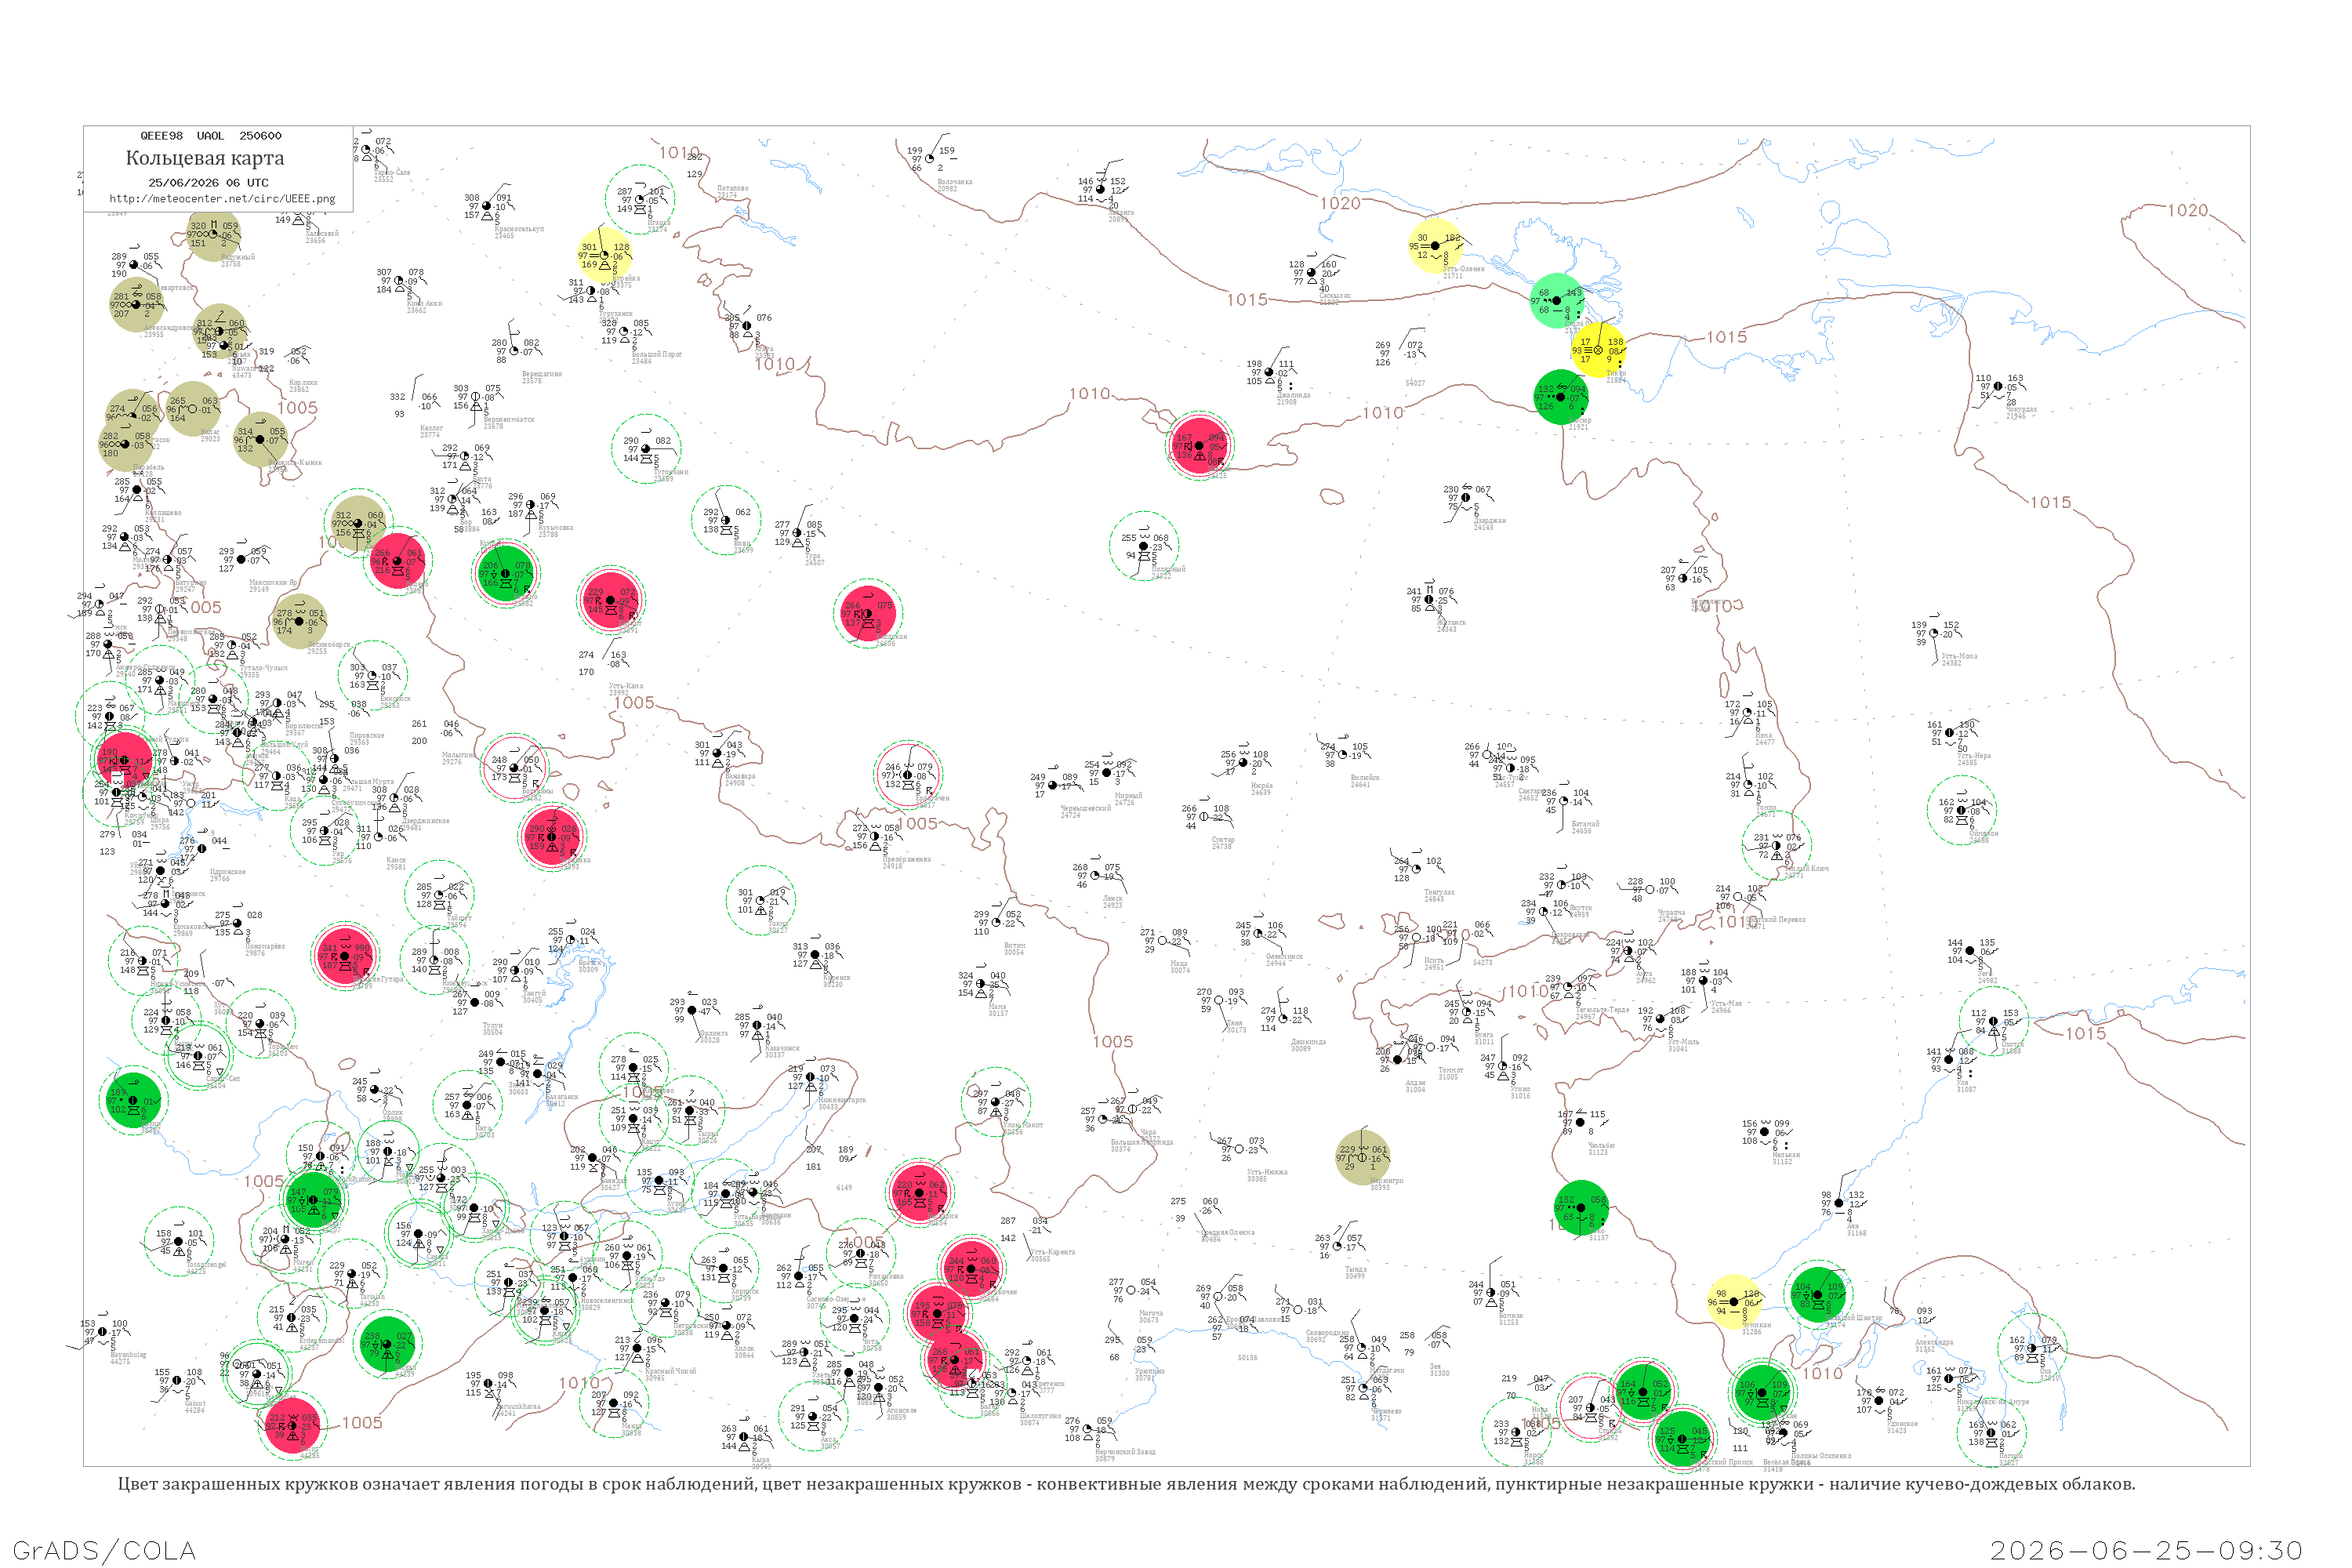Click the pale yellow station circle at Усть-Оленек

(x=1435, y=245)
